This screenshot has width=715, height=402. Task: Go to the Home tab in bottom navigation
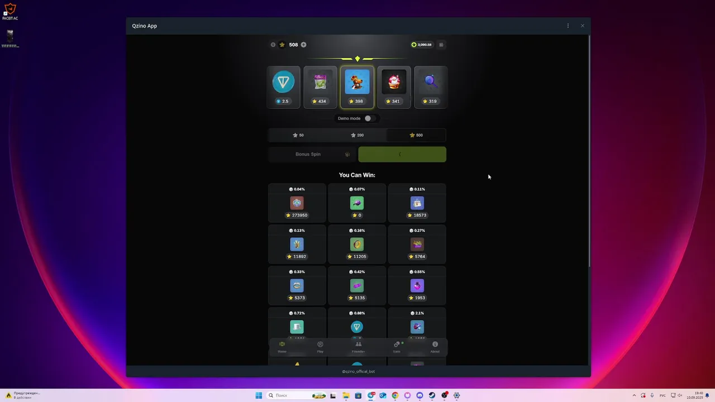[282, 347]
